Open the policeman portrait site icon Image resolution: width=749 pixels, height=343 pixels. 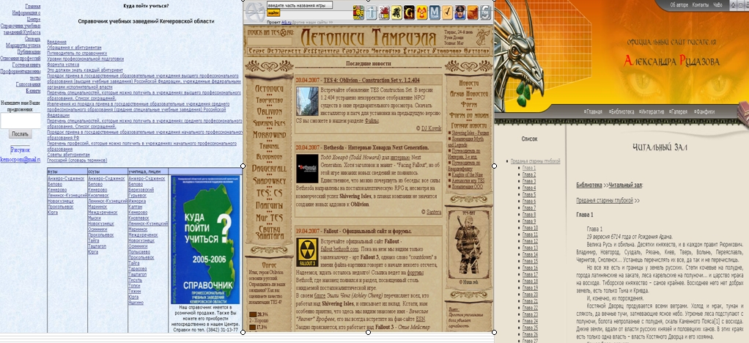point(460,12)
